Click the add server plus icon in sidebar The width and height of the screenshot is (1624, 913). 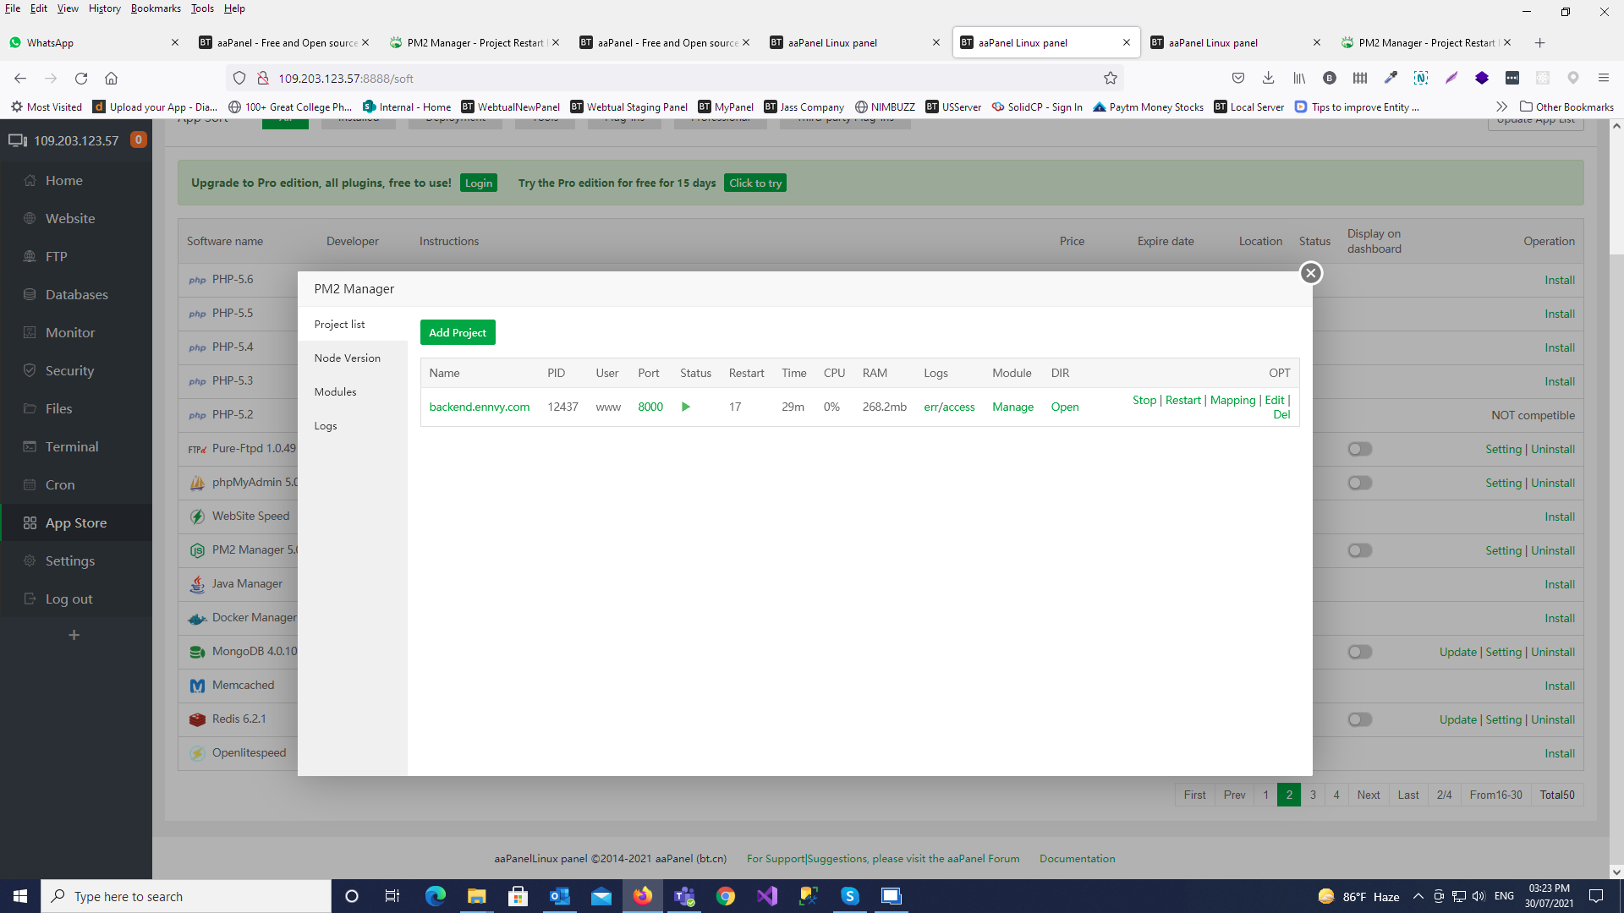[x=74, y=635]
